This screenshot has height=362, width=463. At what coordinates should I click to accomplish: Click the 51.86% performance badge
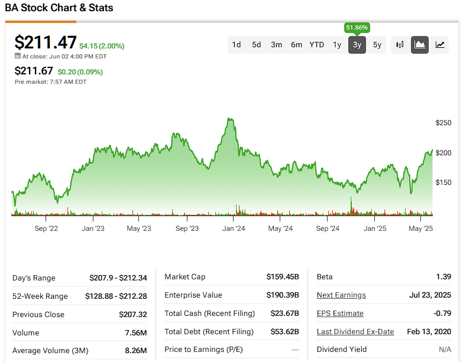tap(357, 28)
